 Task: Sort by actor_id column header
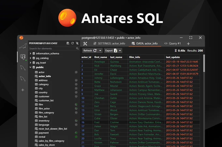pyautogui.click(x=86, y=57)
